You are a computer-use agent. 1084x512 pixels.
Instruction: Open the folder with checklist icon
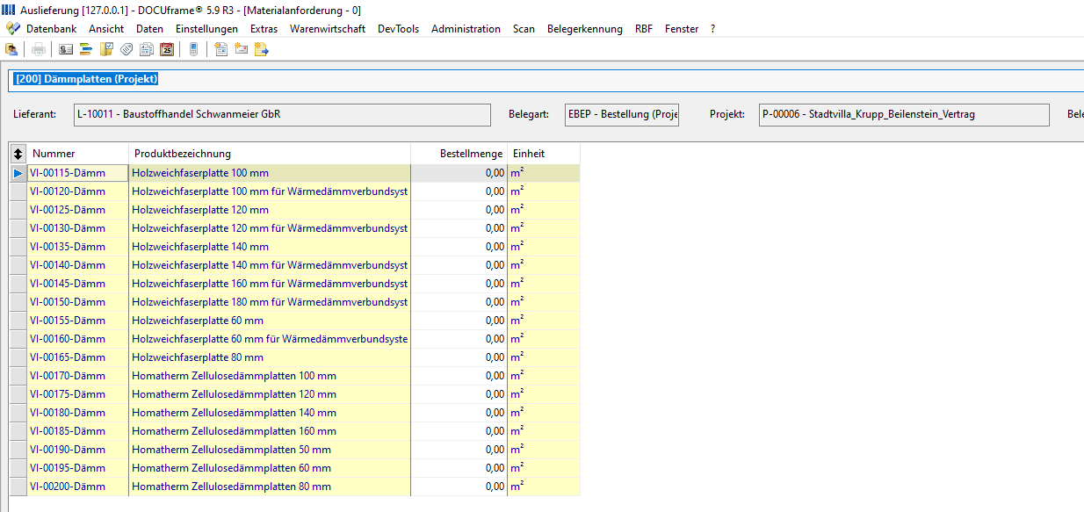[x=106, y=49]
